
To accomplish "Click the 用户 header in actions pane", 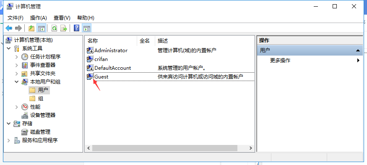I will (x=310, y=51).
